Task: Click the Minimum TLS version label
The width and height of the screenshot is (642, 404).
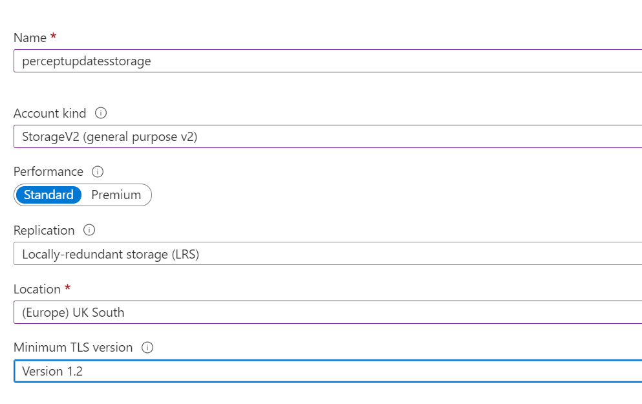Action: 73,348
